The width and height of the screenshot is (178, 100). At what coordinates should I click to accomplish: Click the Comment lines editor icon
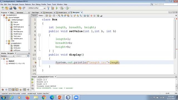[x=98, y=16]
